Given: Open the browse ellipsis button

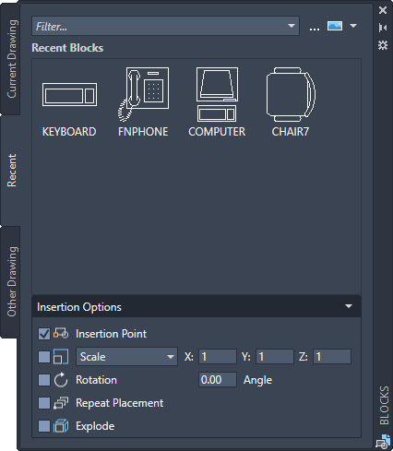Looking at the screenshot, I should click(x=315, y=29).
